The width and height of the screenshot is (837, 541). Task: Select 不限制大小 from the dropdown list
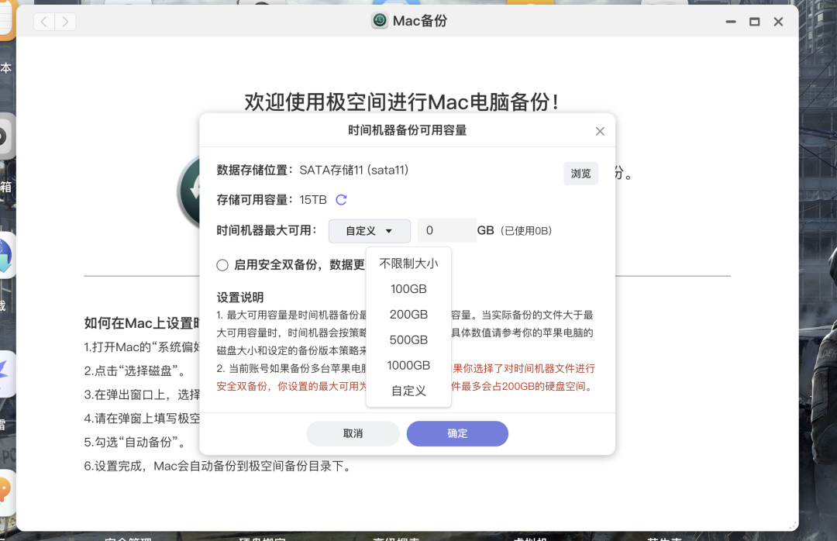(409, 264)
